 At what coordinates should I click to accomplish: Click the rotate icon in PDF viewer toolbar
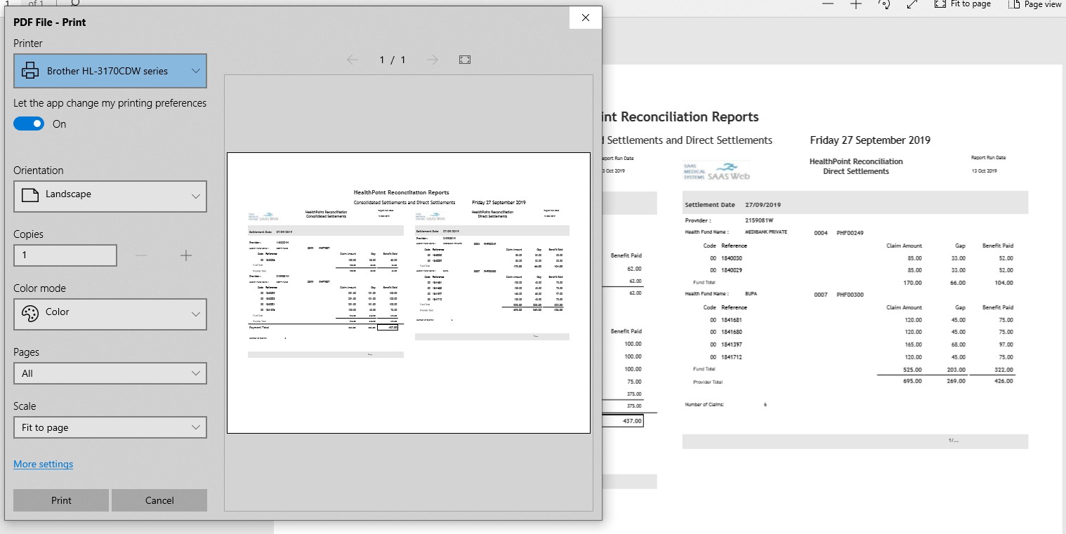tap(885, 4)
